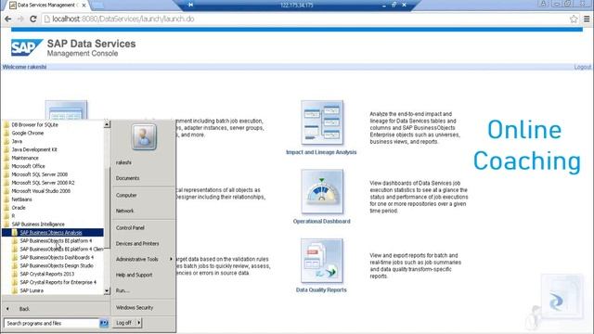
Task: Open the Data Quality Reports icon
Action: pos(322,261)
